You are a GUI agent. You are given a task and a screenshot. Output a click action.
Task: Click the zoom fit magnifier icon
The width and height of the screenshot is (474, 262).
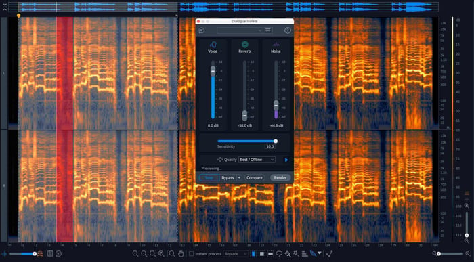pyautogui.click(x=161, y=254)
